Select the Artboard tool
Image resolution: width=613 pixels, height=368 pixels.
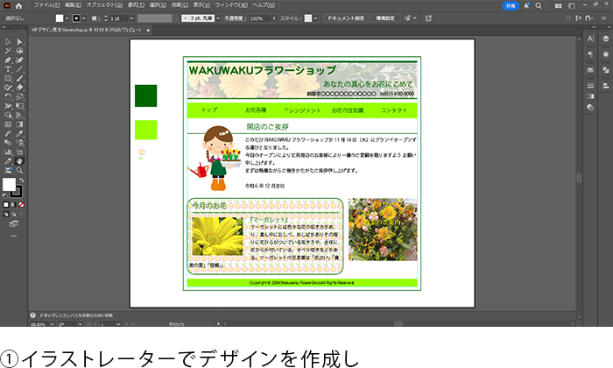(x=19, y=152)
